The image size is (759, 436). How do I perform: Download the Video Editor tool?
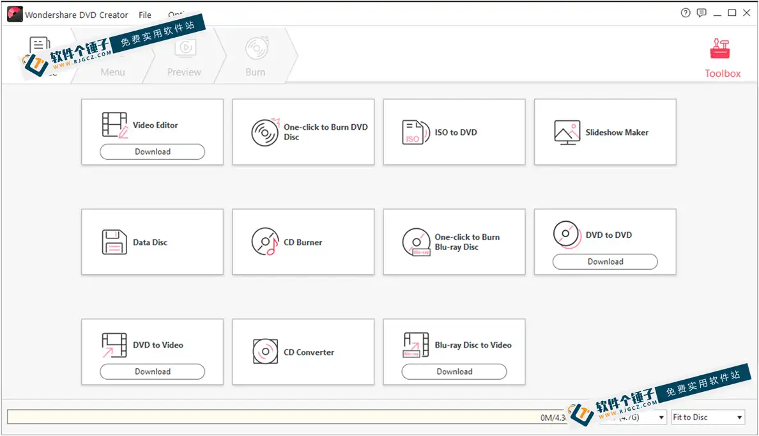pos(153,152)
